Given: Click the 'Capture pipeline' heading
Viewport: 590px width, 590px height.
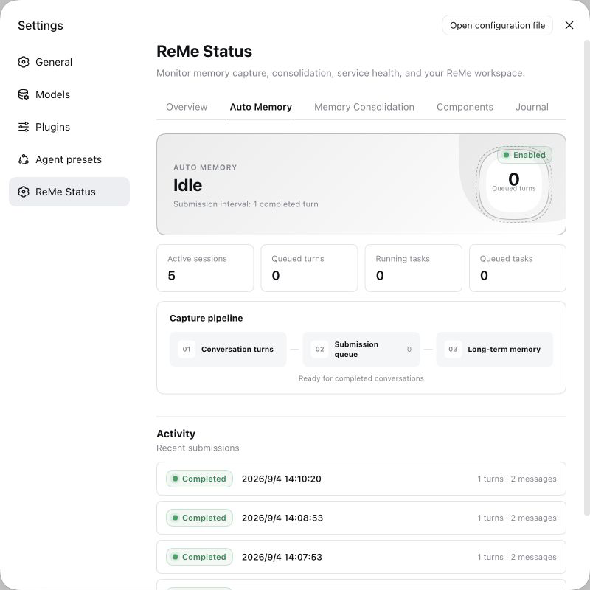Looking at the screenshot, I should pos(206,319).
